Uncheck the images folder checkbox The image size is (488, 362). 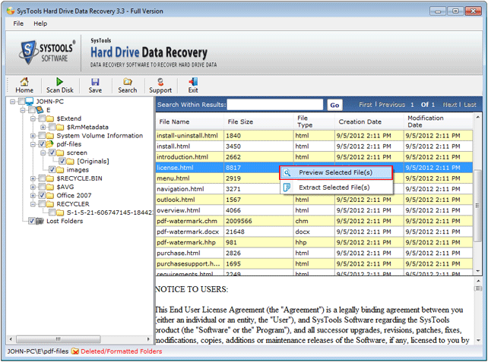[52, 170]
